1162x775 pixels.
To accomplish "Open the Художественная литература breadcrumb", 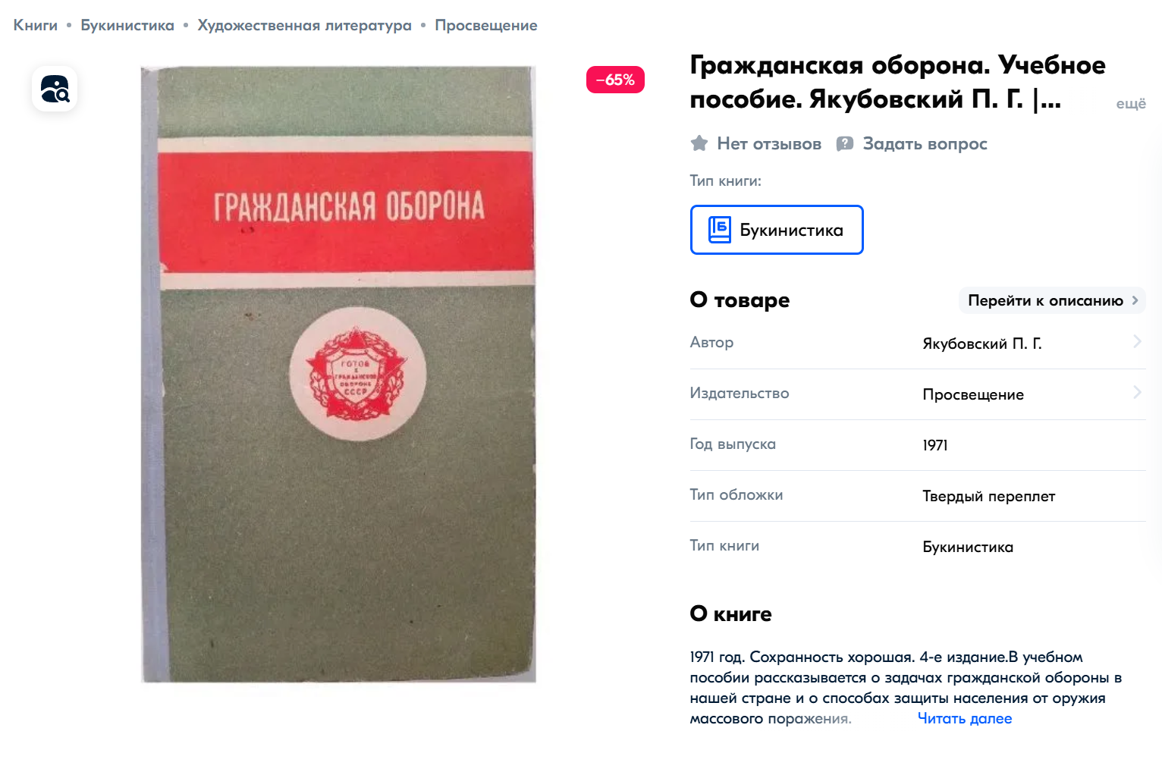I will point(304,25).
